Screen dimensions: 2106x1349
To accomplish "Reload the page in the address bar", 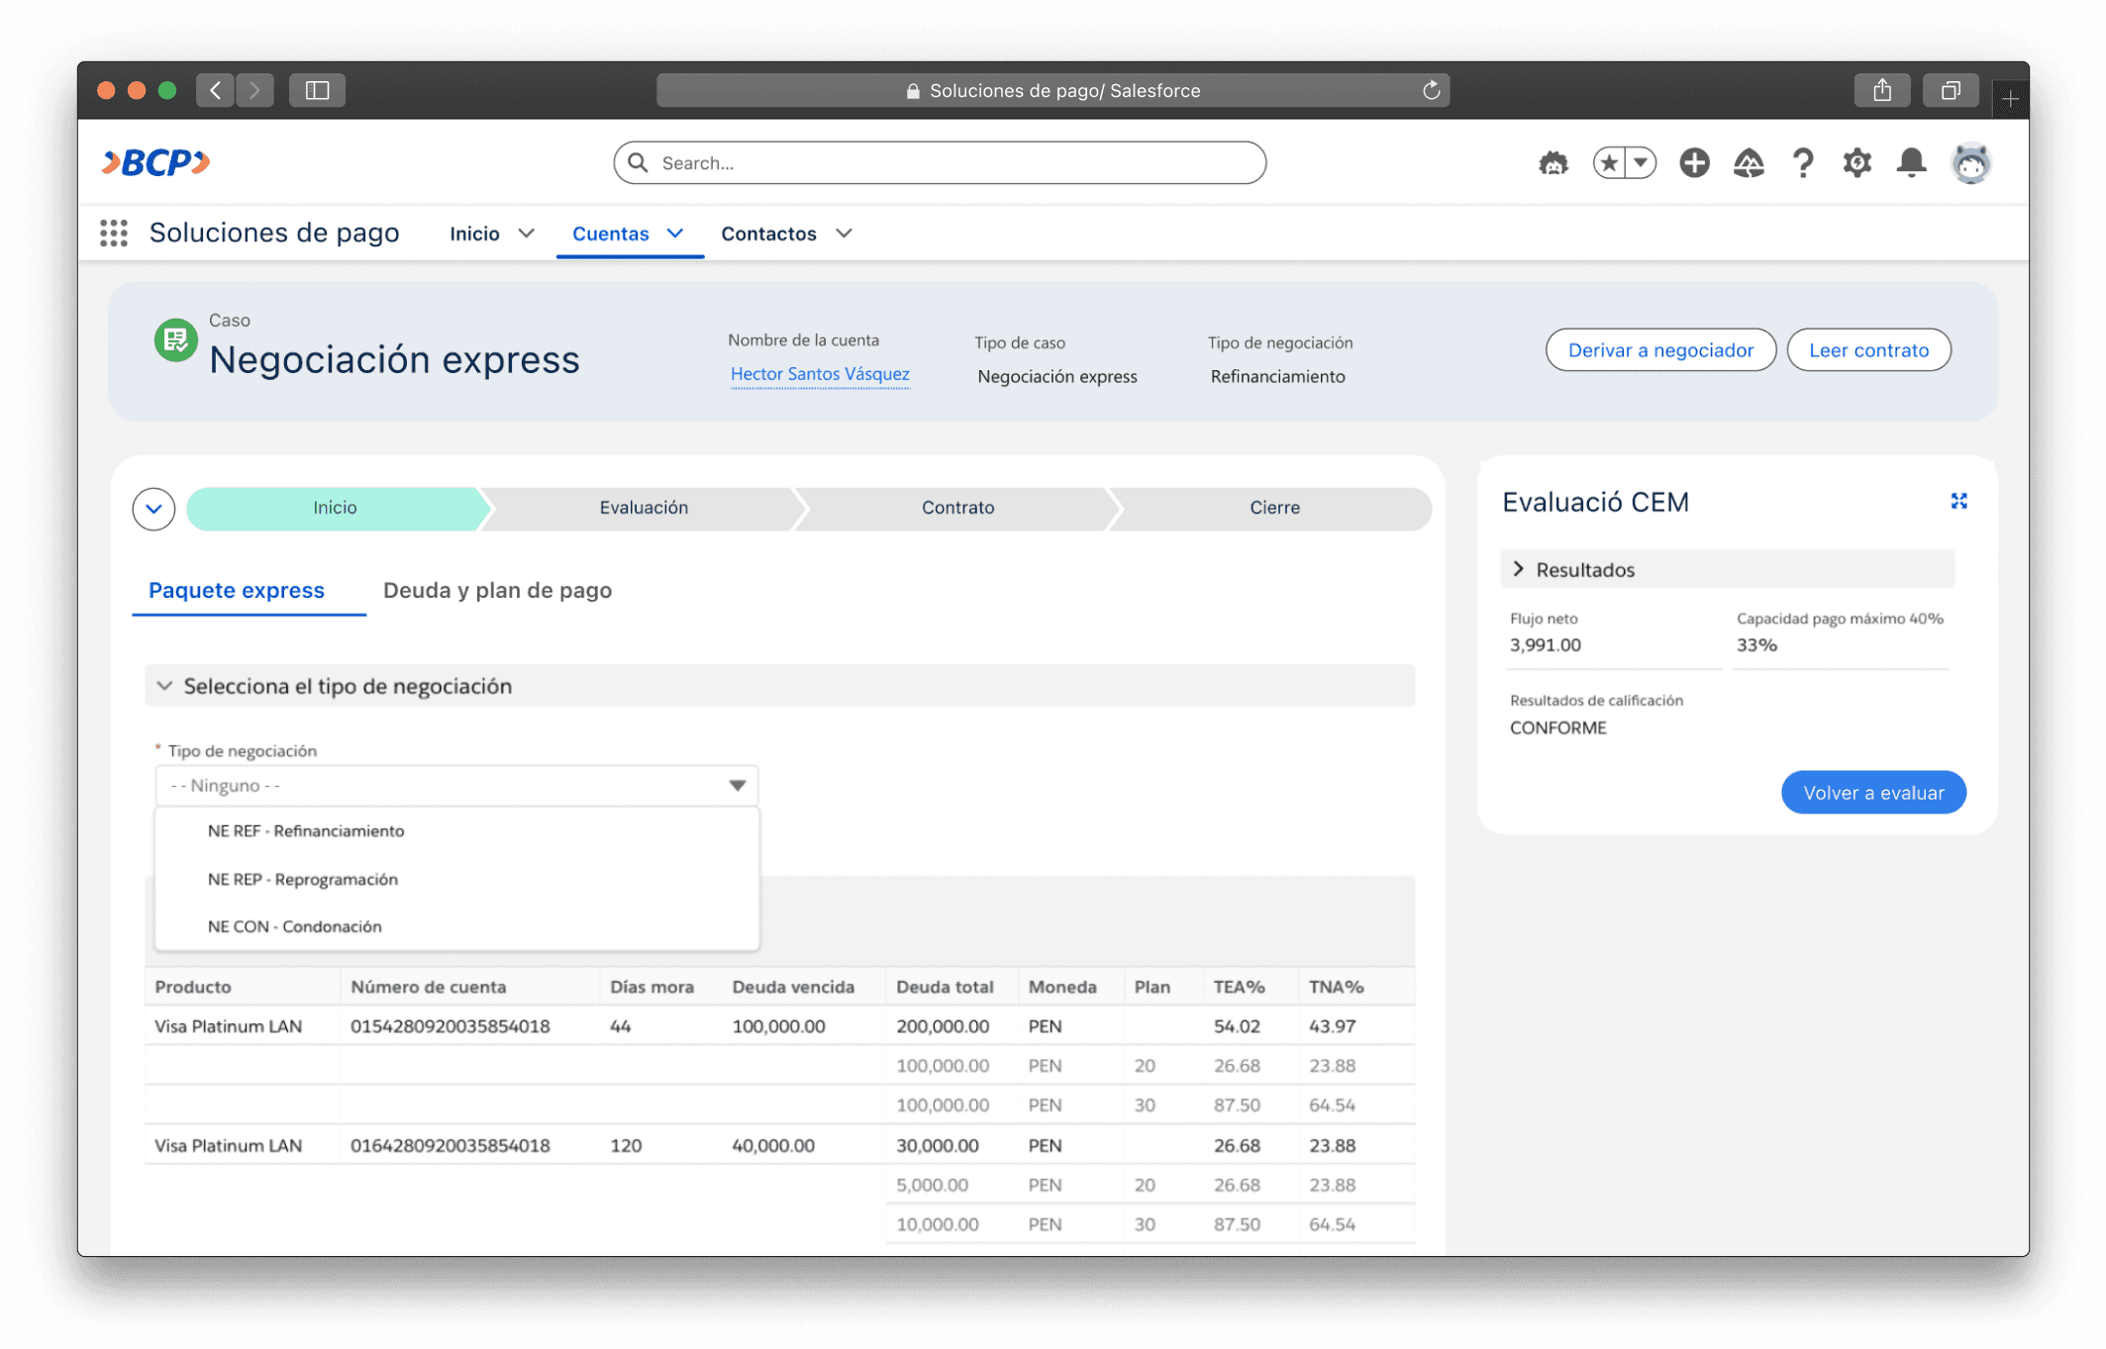I will click(1431, 91).
